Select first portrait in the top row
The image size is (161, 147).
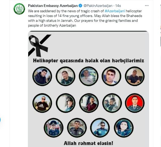[x=42, y=76]
